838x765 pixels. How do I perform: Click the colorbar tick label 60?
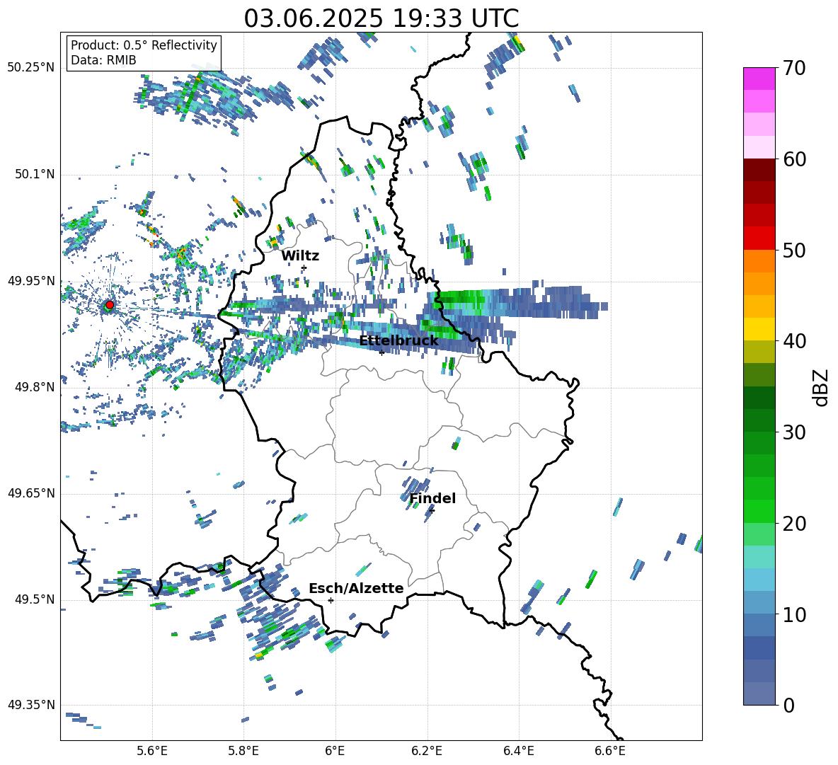[794, 159]
